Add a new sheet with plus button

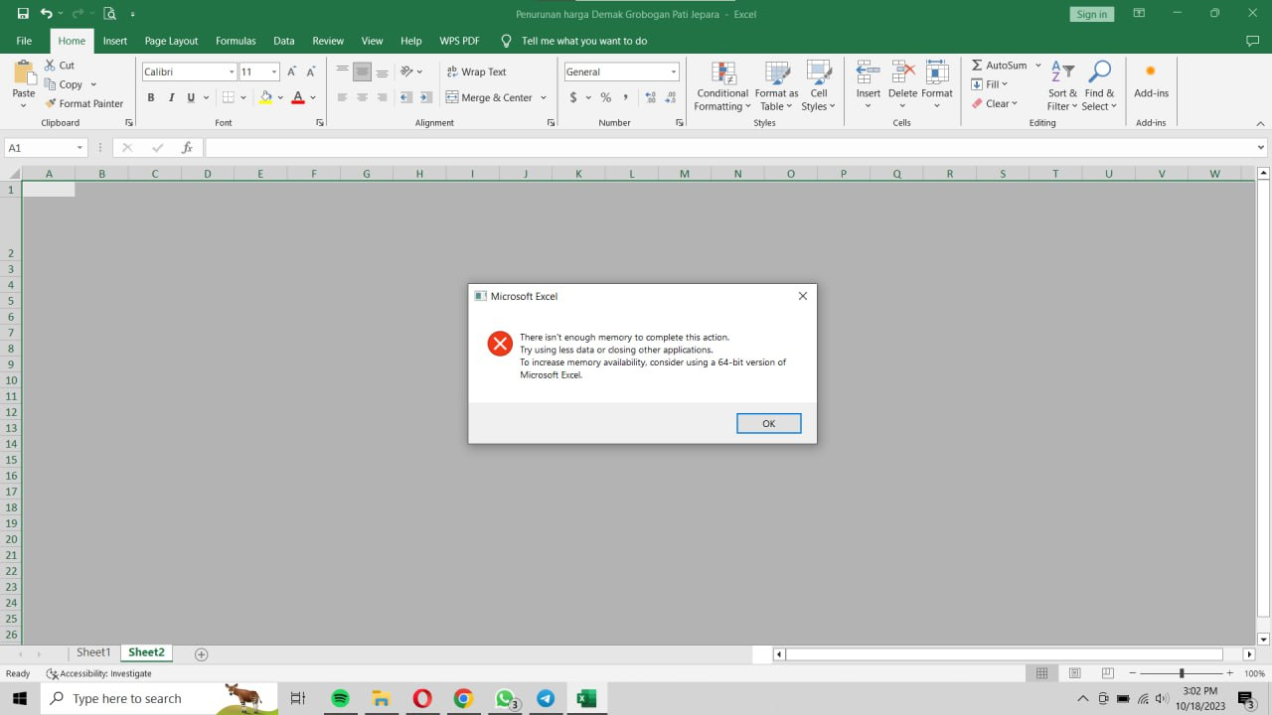[x=202, y=654]
